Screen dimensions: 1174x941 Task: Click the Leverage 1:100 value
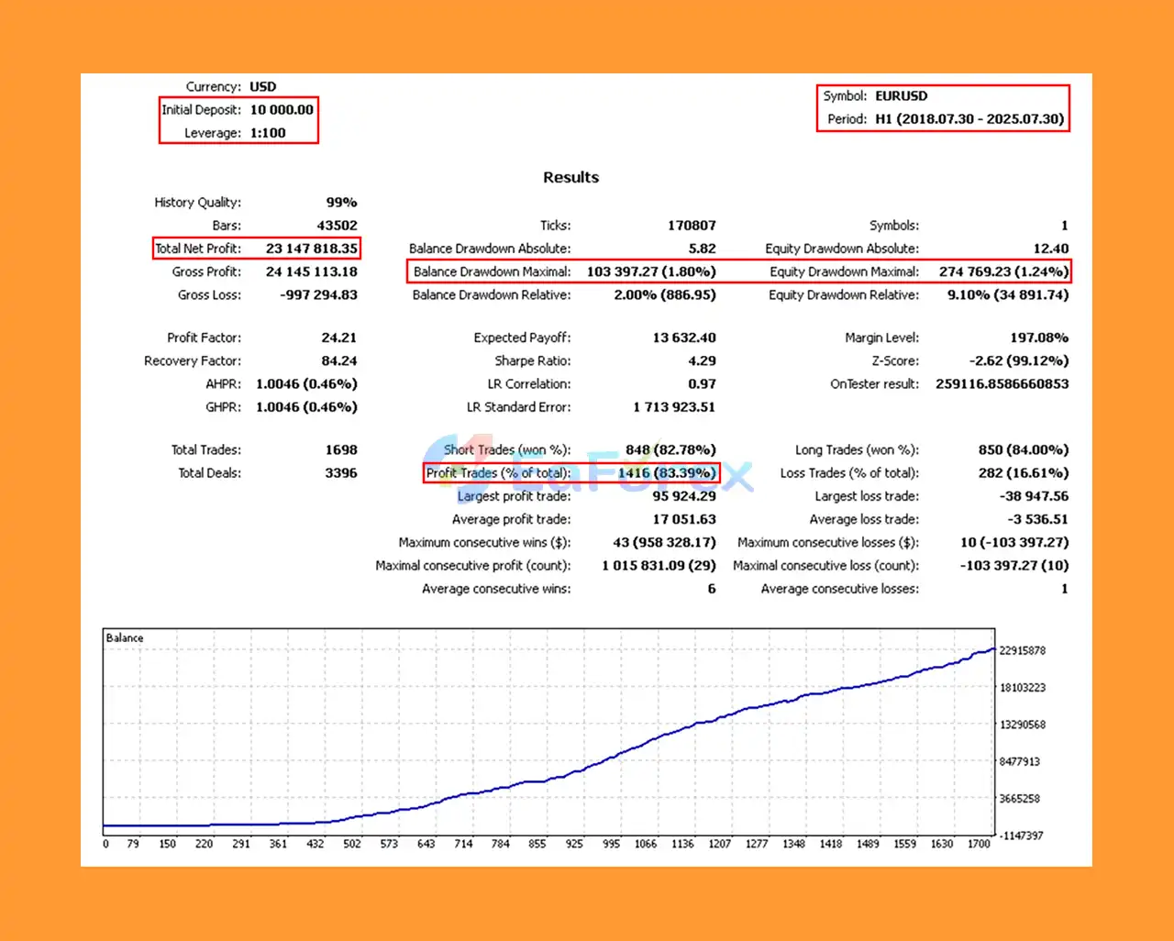tap(268, 133)
